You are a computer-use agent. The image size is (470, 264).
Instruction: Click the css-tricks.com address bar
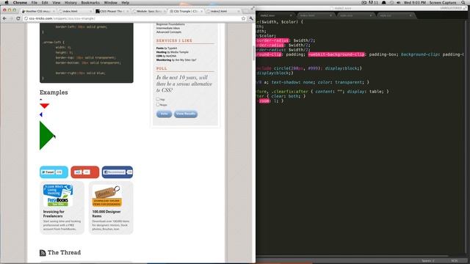click(135, 18)
